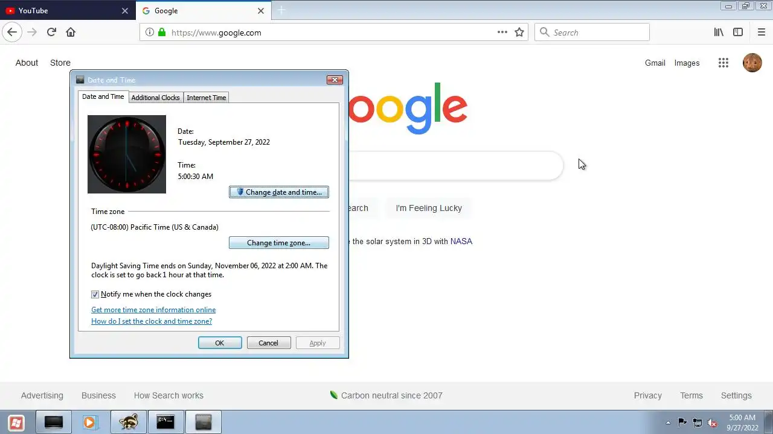The height and width of the screenshot is (434, 773).
Task: Open a new browser tab
Action: (x=281, y=10)
